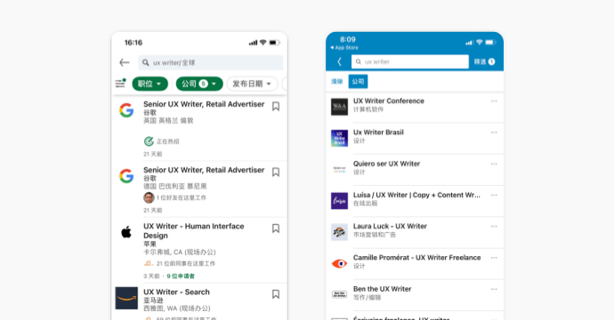Image resolution: width=614 pixels, height=320 pixels.
Task: Click the 'ux writer/全球' search field
Action: click(x=211, y=62)
